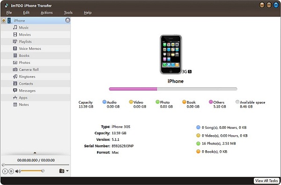Open the Apps icon in sidebar
Image resolution: width=281 pixels, height=185 pixels.
[x=15, y=98]
